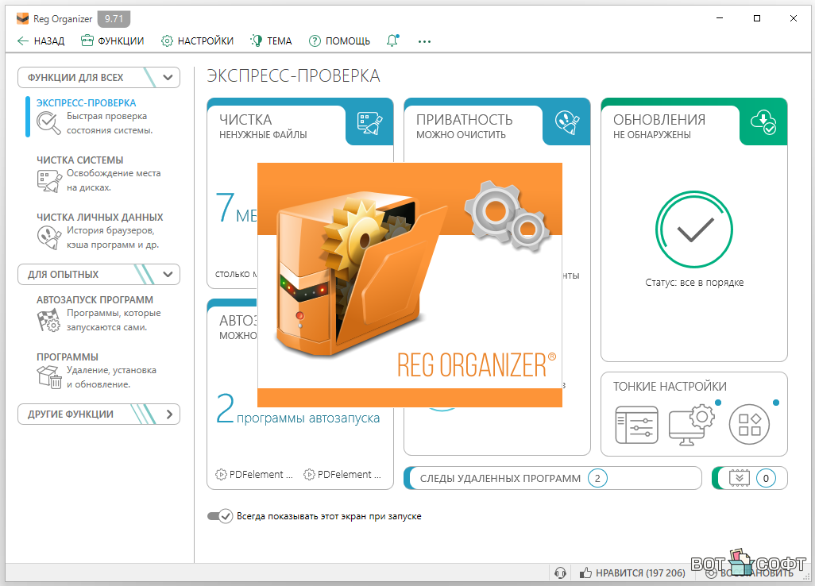Open ПРОГРАММЫ via its box icon
The image size is (815, 586).
point(49,377)
